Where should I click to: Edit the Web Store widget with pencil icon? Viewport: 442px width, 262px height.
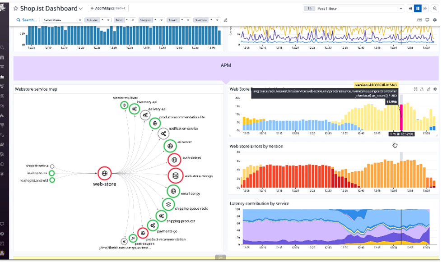point(428,89)
